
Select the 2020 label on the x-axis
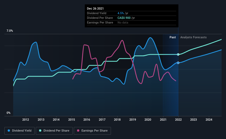coord(148,120)
